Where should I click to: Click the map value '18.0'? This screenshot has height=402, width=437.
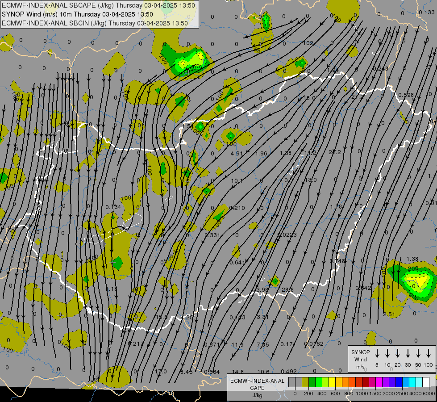[309, 98]
